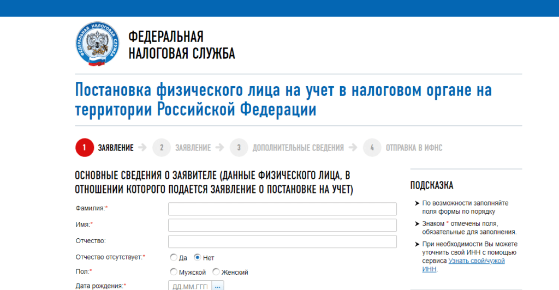Click the arrow before the step 4 circle

tap(353, 148)
